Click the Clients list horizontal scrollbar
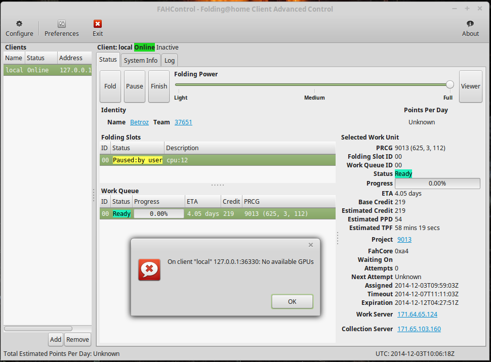 (x=38, y=329)
